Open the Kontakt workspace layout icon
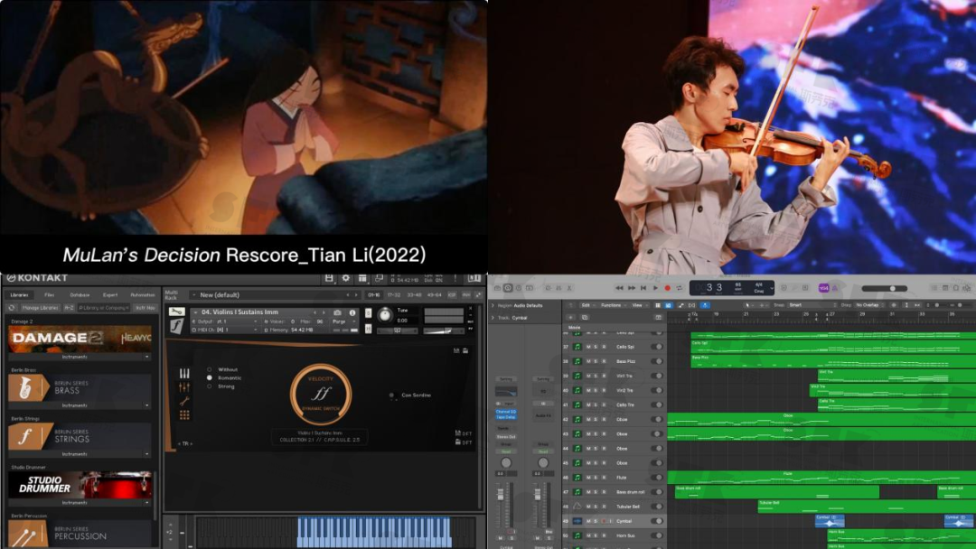This screenshot has height=549, width=976. click(362, 278)
